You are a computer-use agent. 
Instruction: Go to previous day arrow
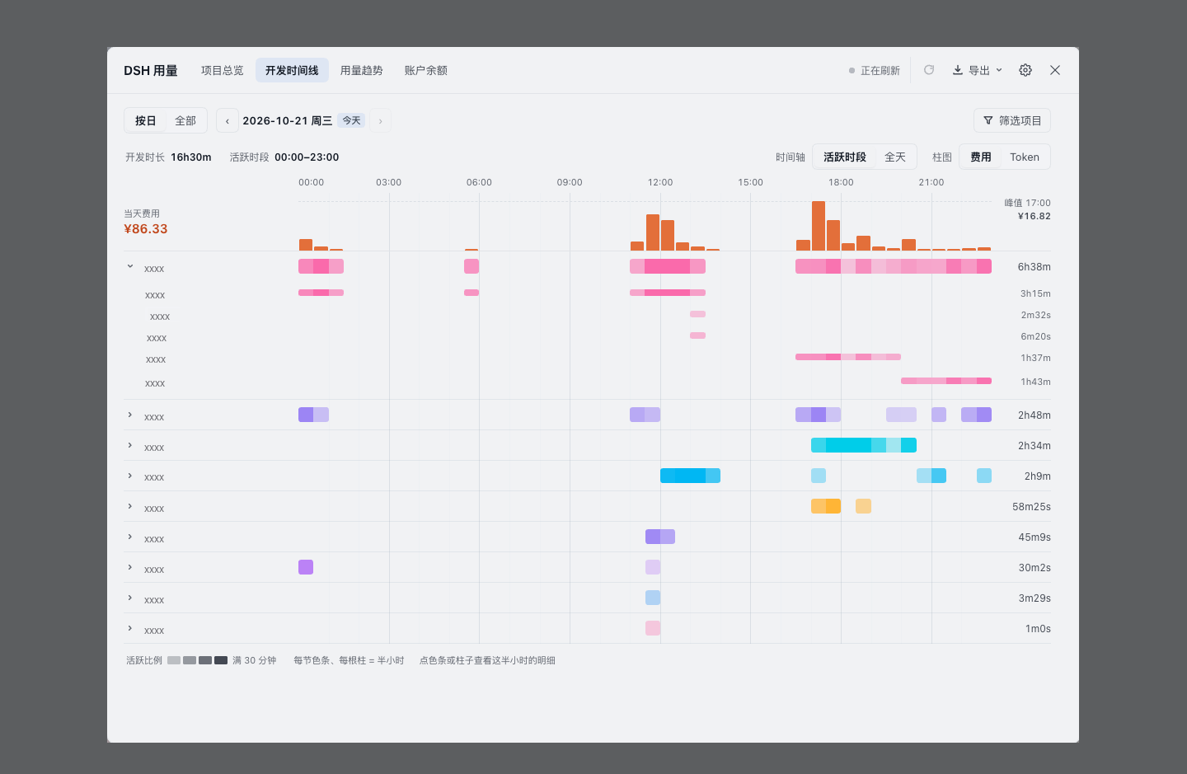(228, 120)
